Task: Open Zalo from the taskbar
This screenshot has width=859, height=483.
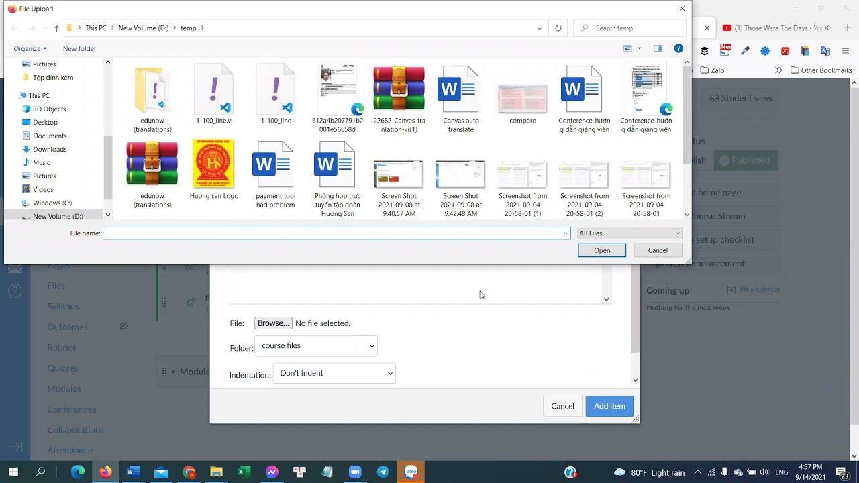Action: pos(411,472)
